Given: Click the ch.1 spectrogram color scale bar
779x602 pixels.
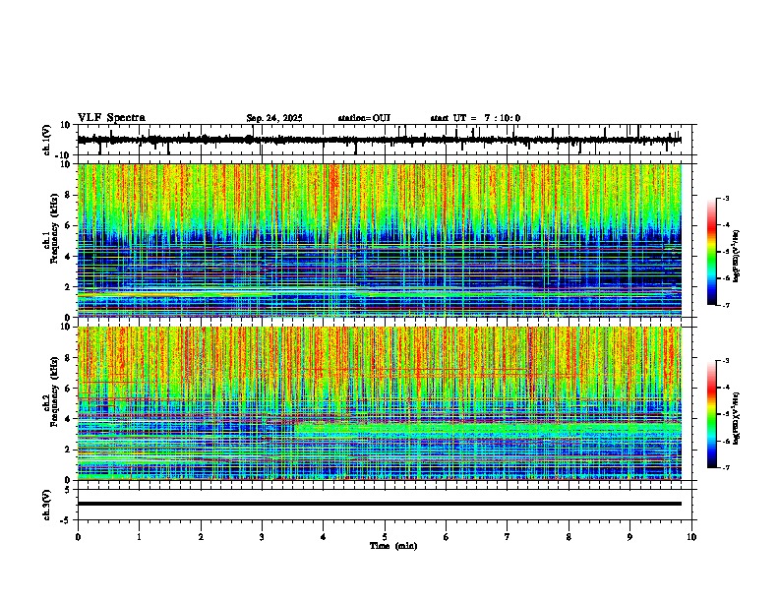Looking at the screenshot, I should (711, 252).
